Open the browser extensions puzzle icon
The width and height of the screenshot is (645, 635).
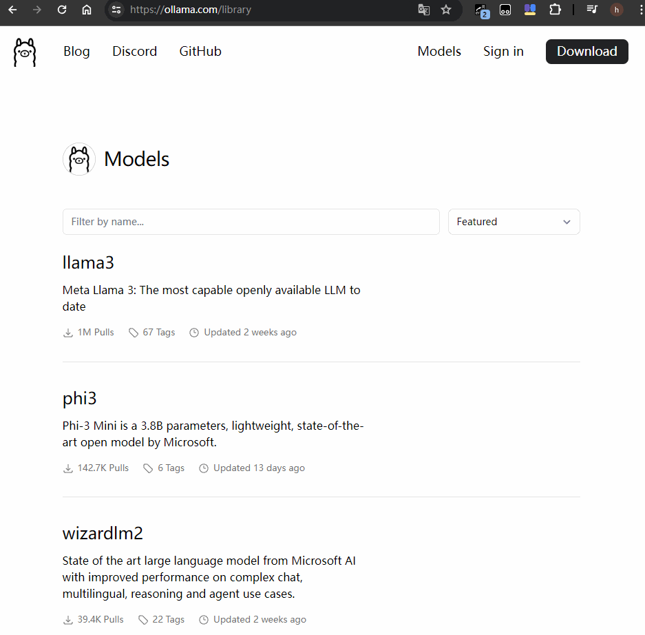[x=555, y=10]
